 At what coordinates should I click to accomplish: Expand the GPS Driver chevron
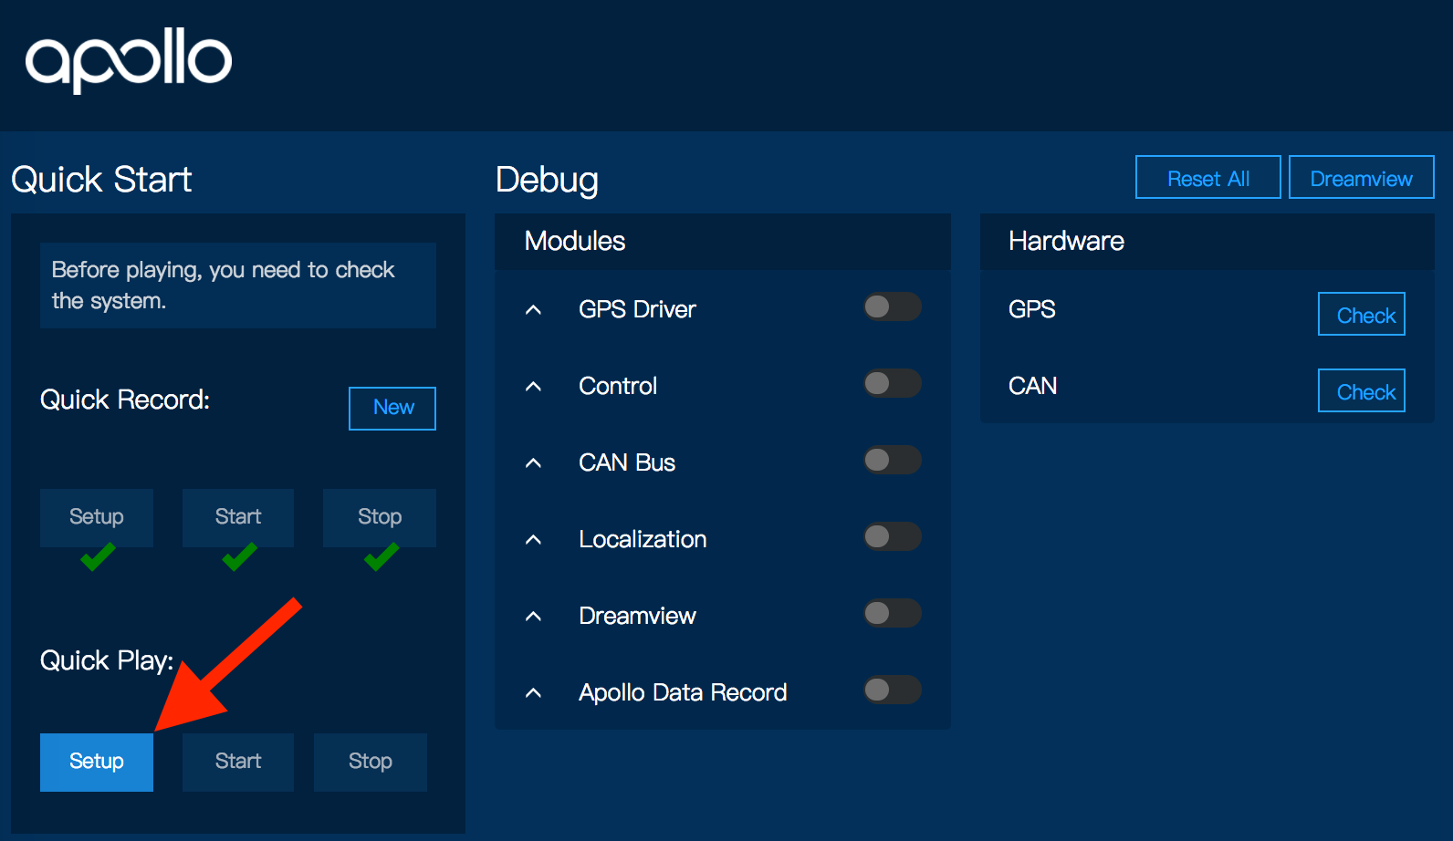click(x=534, y=310)
